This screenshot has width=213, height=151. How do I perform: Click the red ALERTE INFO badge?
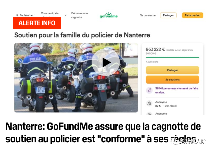click(x=37, y=23)
